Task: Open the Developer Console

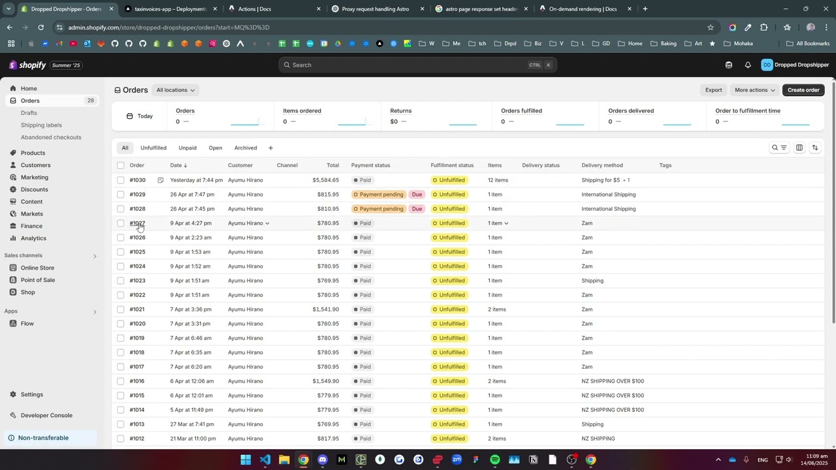Action: (46, 415)
